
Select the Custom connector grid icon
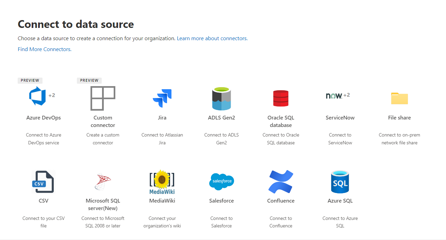point(103,98)
